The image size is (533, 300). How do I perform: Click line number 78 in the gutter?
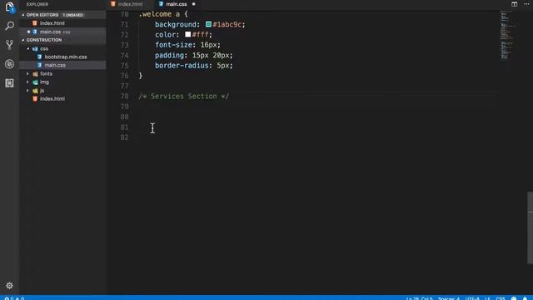tap(124, 97)
